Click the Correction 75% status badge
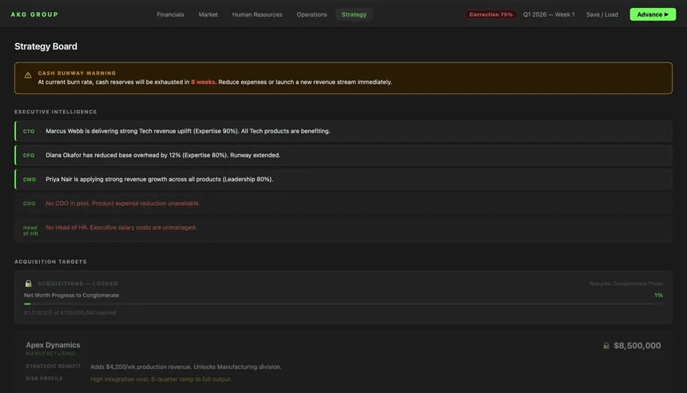The width and height of the screenshot is (687, 393). (x=490, y=14)
